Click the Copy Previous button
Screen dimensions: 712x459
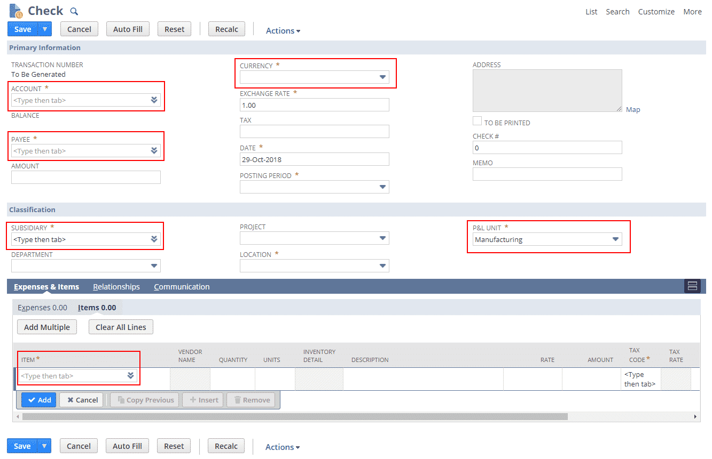pyautogui.click(x=145, y=400)
